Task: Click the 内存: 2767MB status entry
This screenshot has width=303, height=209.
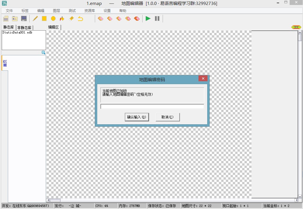Action: (132, 206)
